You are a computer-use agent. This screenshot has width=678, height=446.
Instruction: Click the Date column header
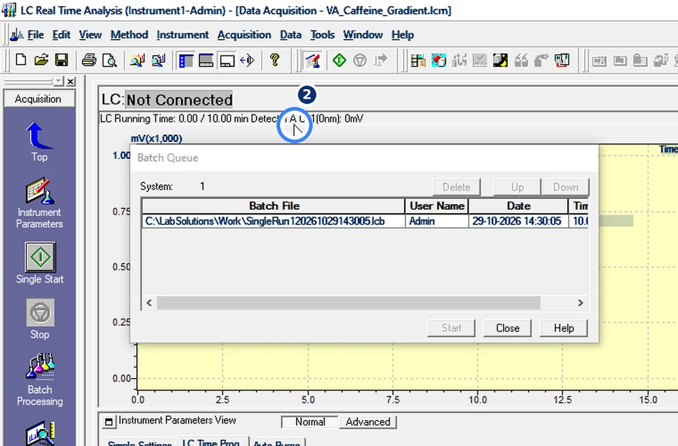(518, 206)
